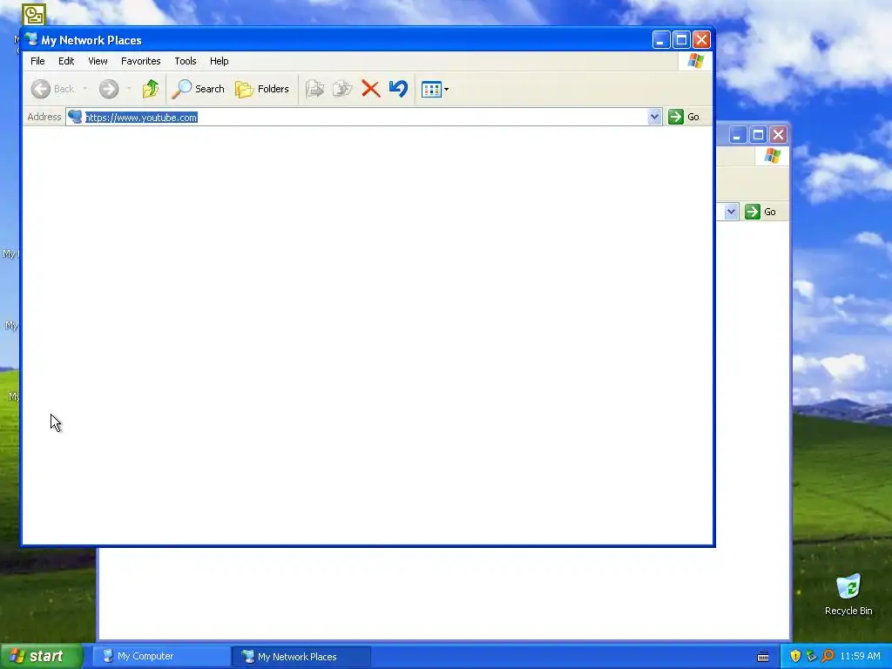Click the security shield tray icon
Screen dimensions: 892x669
pos(795,656)
